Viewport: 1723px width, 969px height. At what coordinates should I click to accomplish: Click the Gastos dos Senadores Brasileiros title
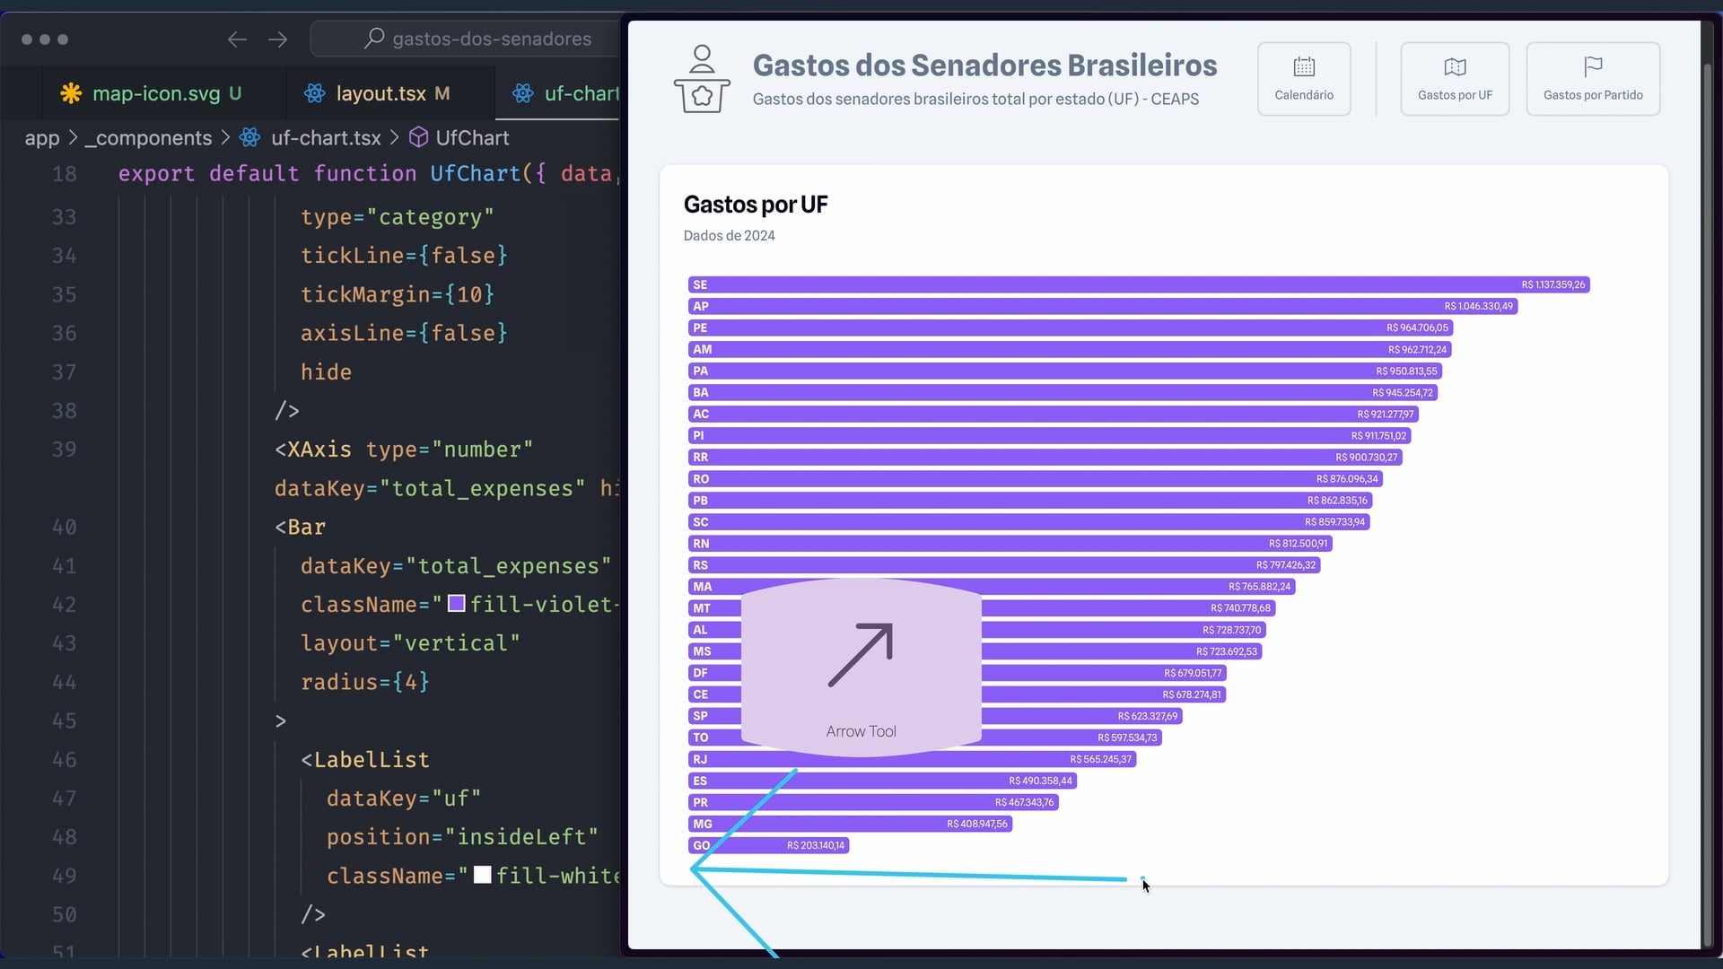pyautogui.click(x=984, y=65)
